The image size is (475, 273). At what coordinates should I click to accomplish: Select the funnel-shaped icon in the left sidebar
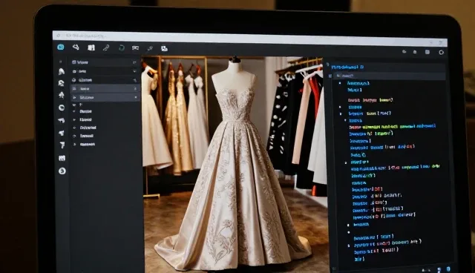click(62, 145)
